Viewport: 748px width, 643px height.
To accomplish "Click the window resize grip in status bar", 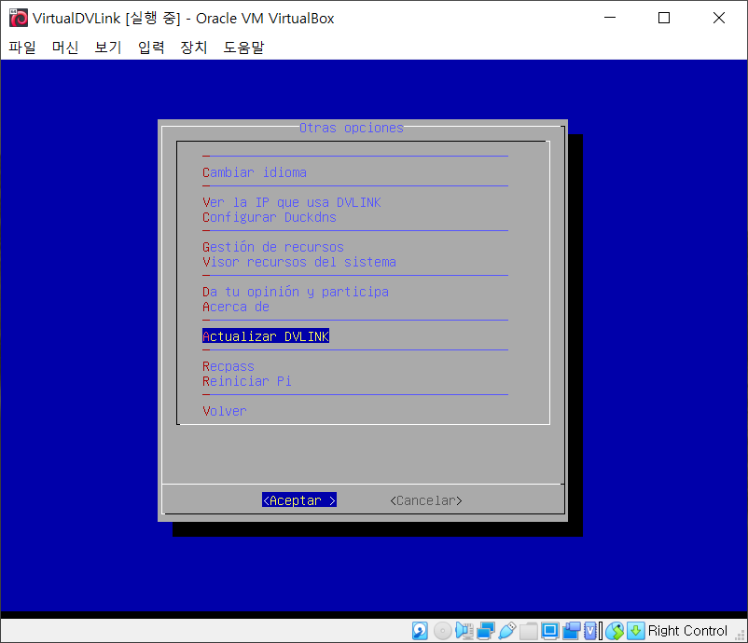I will coord(741,636).
